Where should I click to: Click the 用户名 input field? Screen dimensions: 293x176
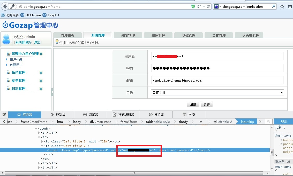click(217, 56)
